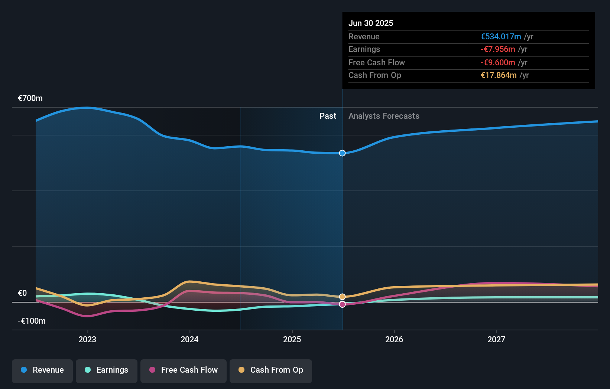Open the Free Cash Flow legend entry

pyautogui.click(x=183, y=370)
